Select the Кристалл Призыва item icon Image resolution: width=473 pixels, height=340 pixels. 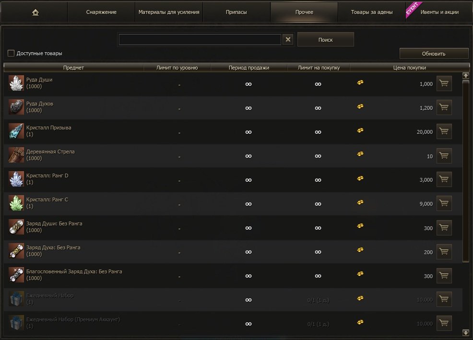click(x=16, y=131)
